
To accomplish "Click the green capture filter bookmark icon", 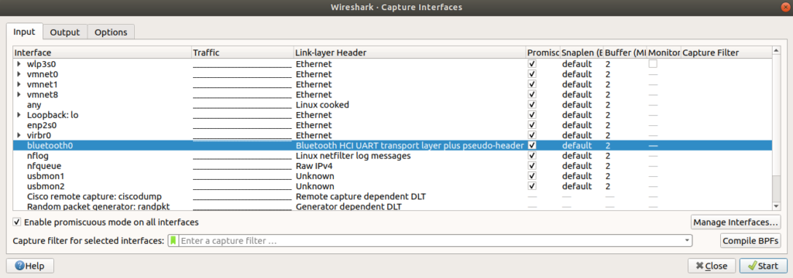I will 173,241.
